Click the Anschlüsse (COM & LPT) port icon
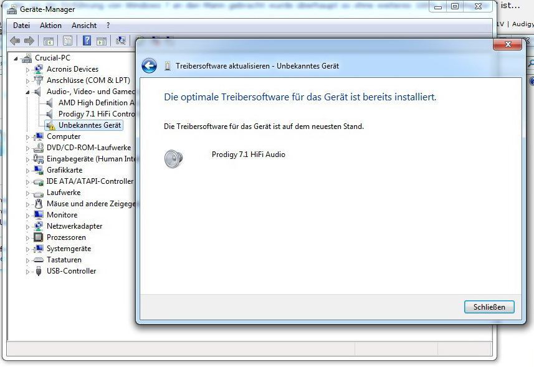 click(39, 80)
